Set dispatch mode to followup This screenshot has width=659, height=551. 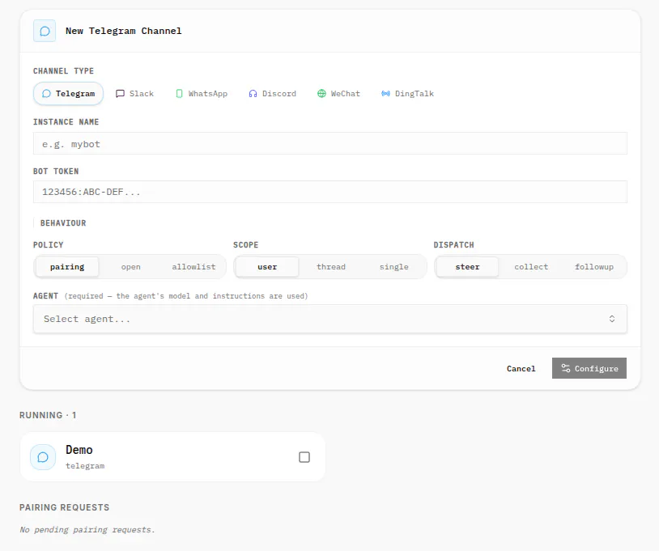(x=594, y=267)
